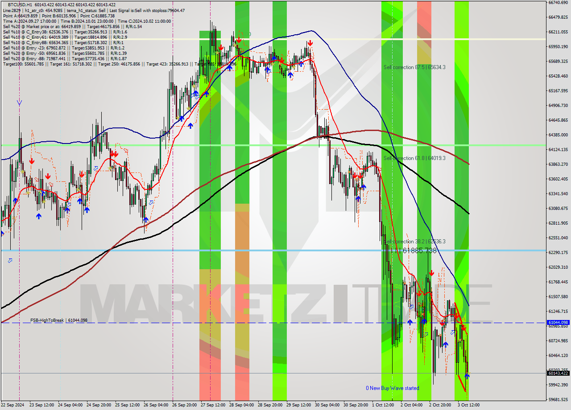This screenshot has width=571, height=410.
Task: Click the 'Target100: 55601.785' text
Action: pos(23,64)
